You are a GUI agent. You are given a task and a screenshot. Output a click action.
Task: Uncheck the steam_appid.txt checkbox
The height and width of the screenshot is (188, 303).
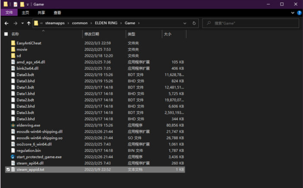[7, 170]
